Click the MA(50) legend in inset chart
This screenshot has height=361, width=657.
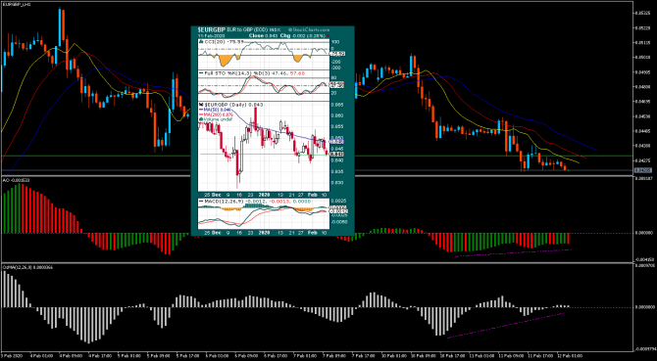pyautogui.click(x=211, y=109)
